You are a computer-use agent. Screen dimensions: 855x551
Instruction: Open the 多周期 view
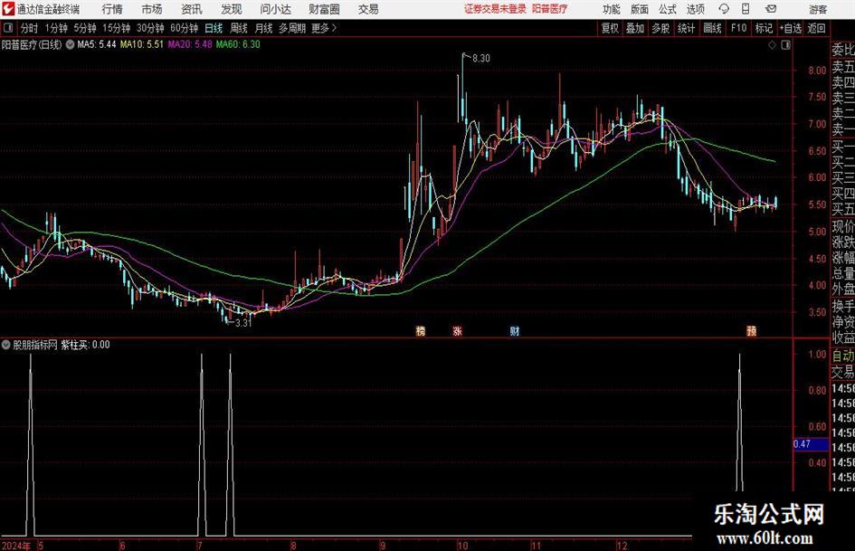(x=292, y=28)
